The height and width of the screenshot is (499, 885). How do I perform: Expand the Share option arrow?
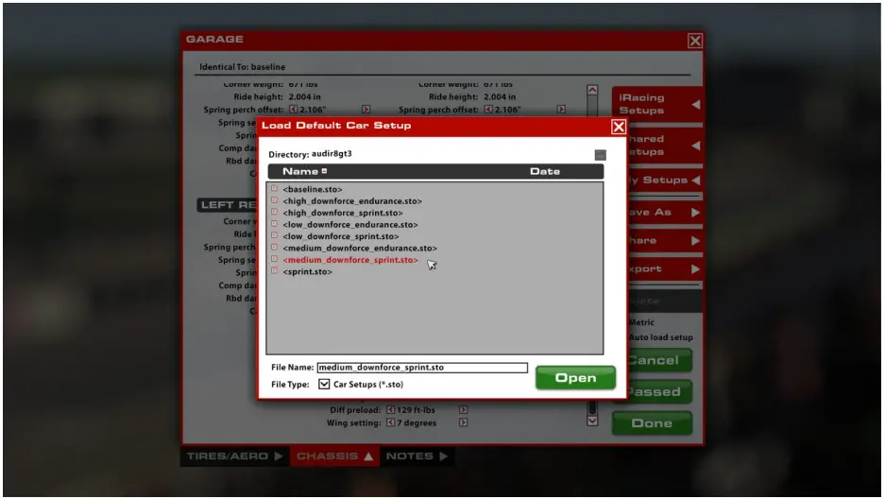(x=695, y=240)
